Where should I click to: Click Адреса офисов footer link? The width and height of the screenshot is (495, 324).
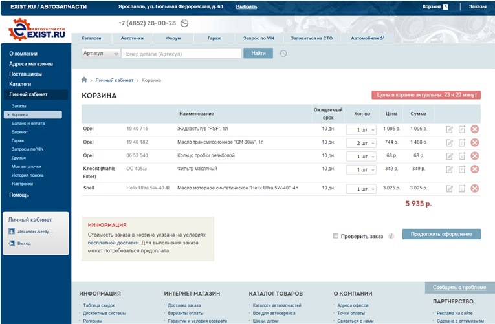click(353, 305)
